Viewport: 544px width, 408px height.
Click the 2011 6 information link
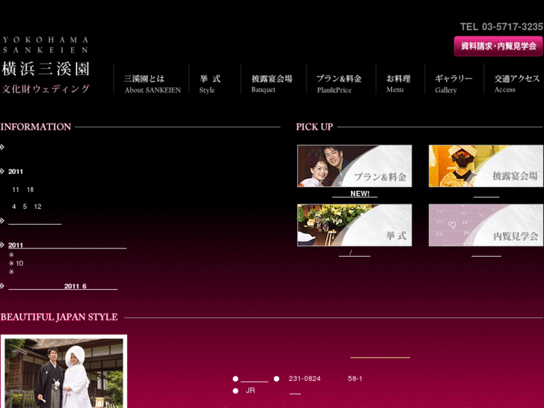tap(63, 286)
